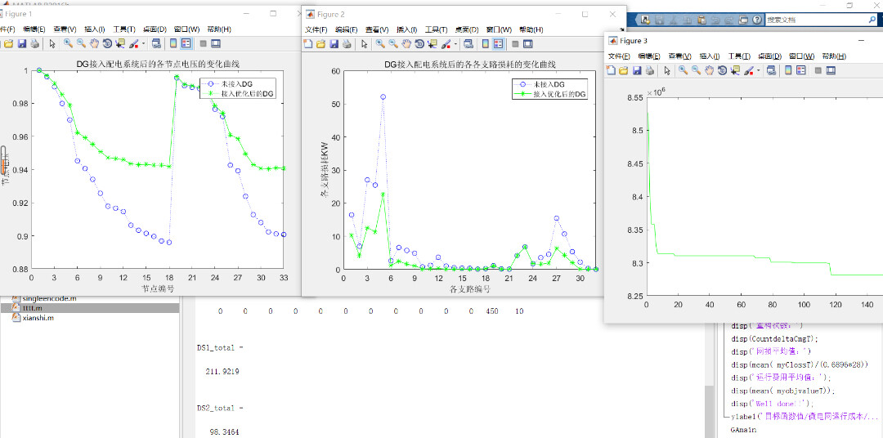This screenshot has width=883, height=438.
Task: Toggle Insert Legend in Figure 1 toolbar
Action: 186,43
